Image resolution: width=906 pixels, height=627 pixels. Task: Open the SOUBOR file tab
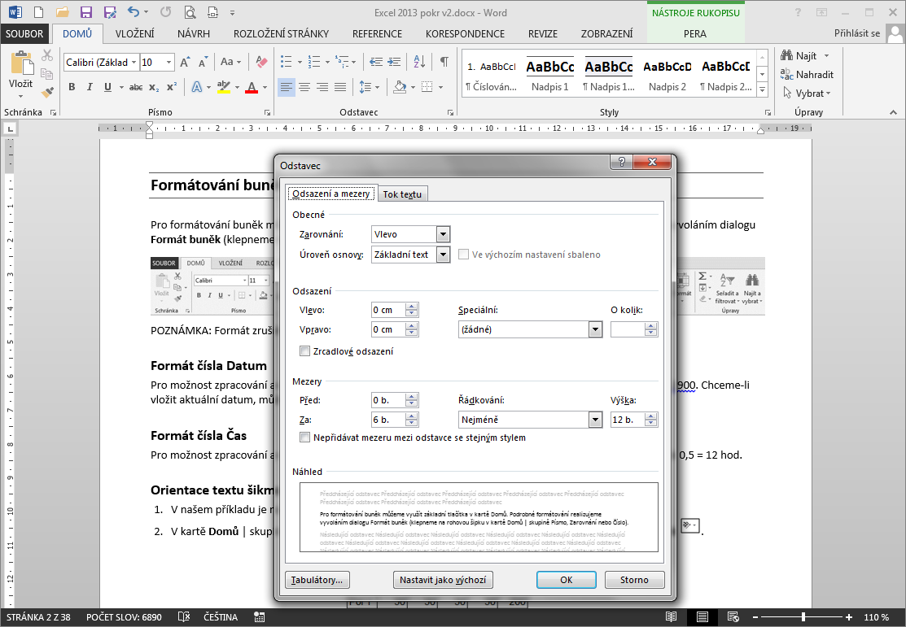coord(24,34)
